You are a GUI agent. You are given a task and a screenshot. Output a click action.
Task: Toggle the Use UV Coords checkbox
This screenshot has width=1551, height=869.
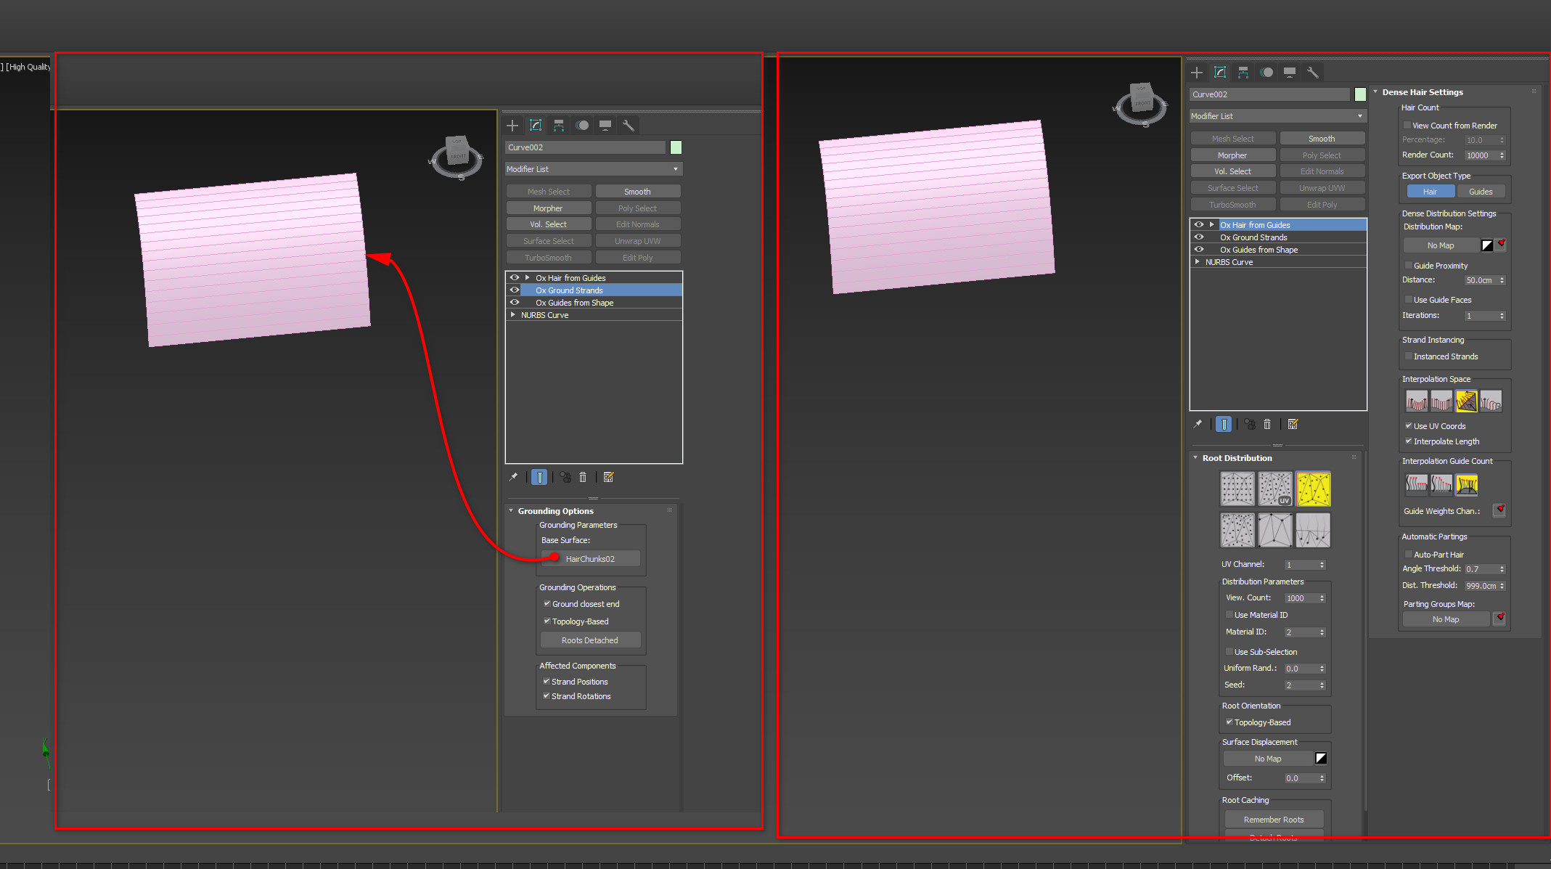(1408, 426)
